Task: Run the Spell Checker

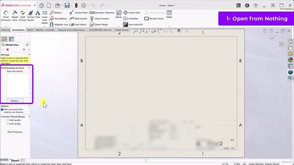Action: 23,16
